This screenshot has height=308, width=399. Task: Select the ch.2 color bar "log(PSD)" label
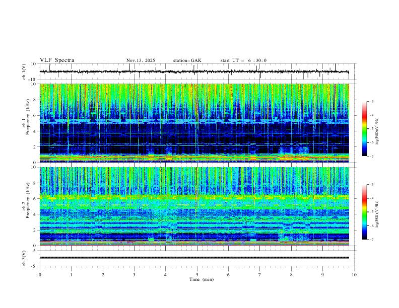377,214
